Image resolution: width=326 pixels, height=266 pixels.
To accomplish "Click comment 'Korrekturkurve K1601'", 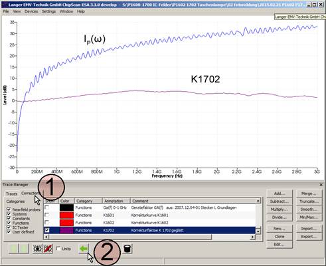I will (149, 215).
